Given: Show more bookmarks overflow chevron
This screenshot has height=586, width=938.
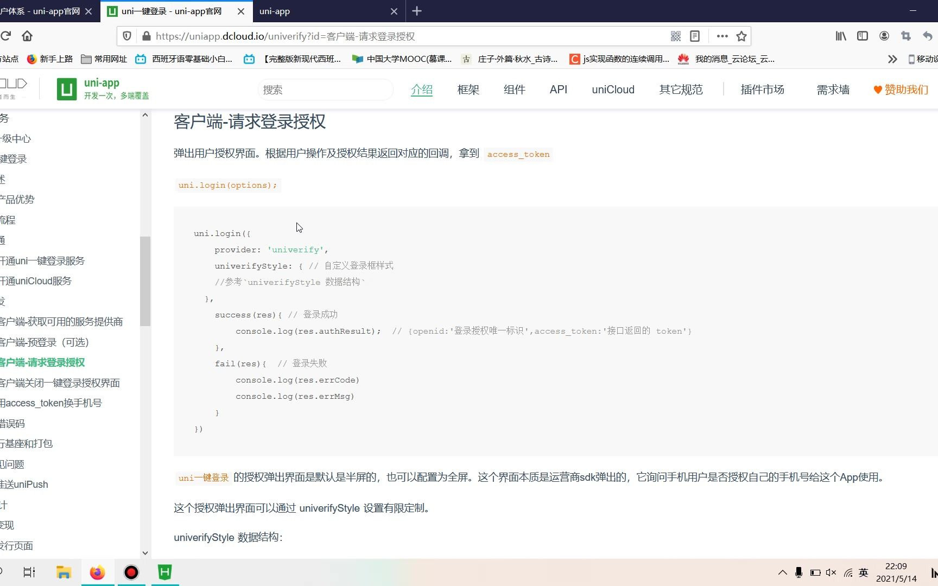Looking at the screenshot, I should click(x=892, y=59).
